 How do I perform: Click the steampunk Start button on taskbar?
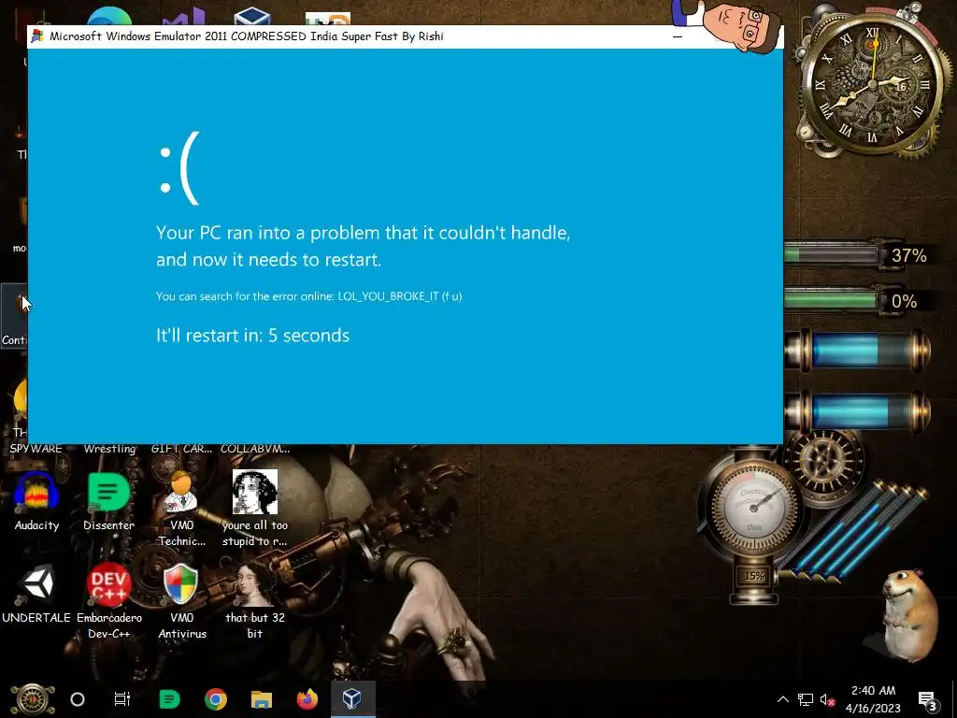click(x=33, y=699)
